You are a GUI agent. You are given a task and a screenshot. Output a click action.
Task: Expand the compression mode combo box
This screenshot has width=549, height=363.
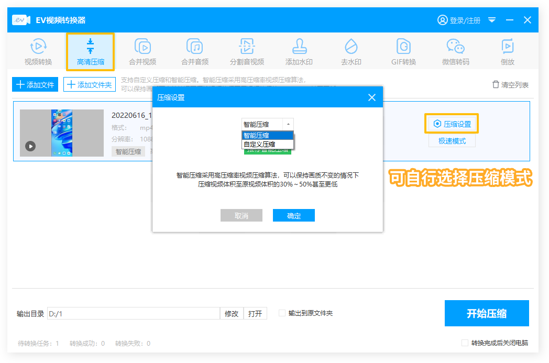[x=267, y=124]
